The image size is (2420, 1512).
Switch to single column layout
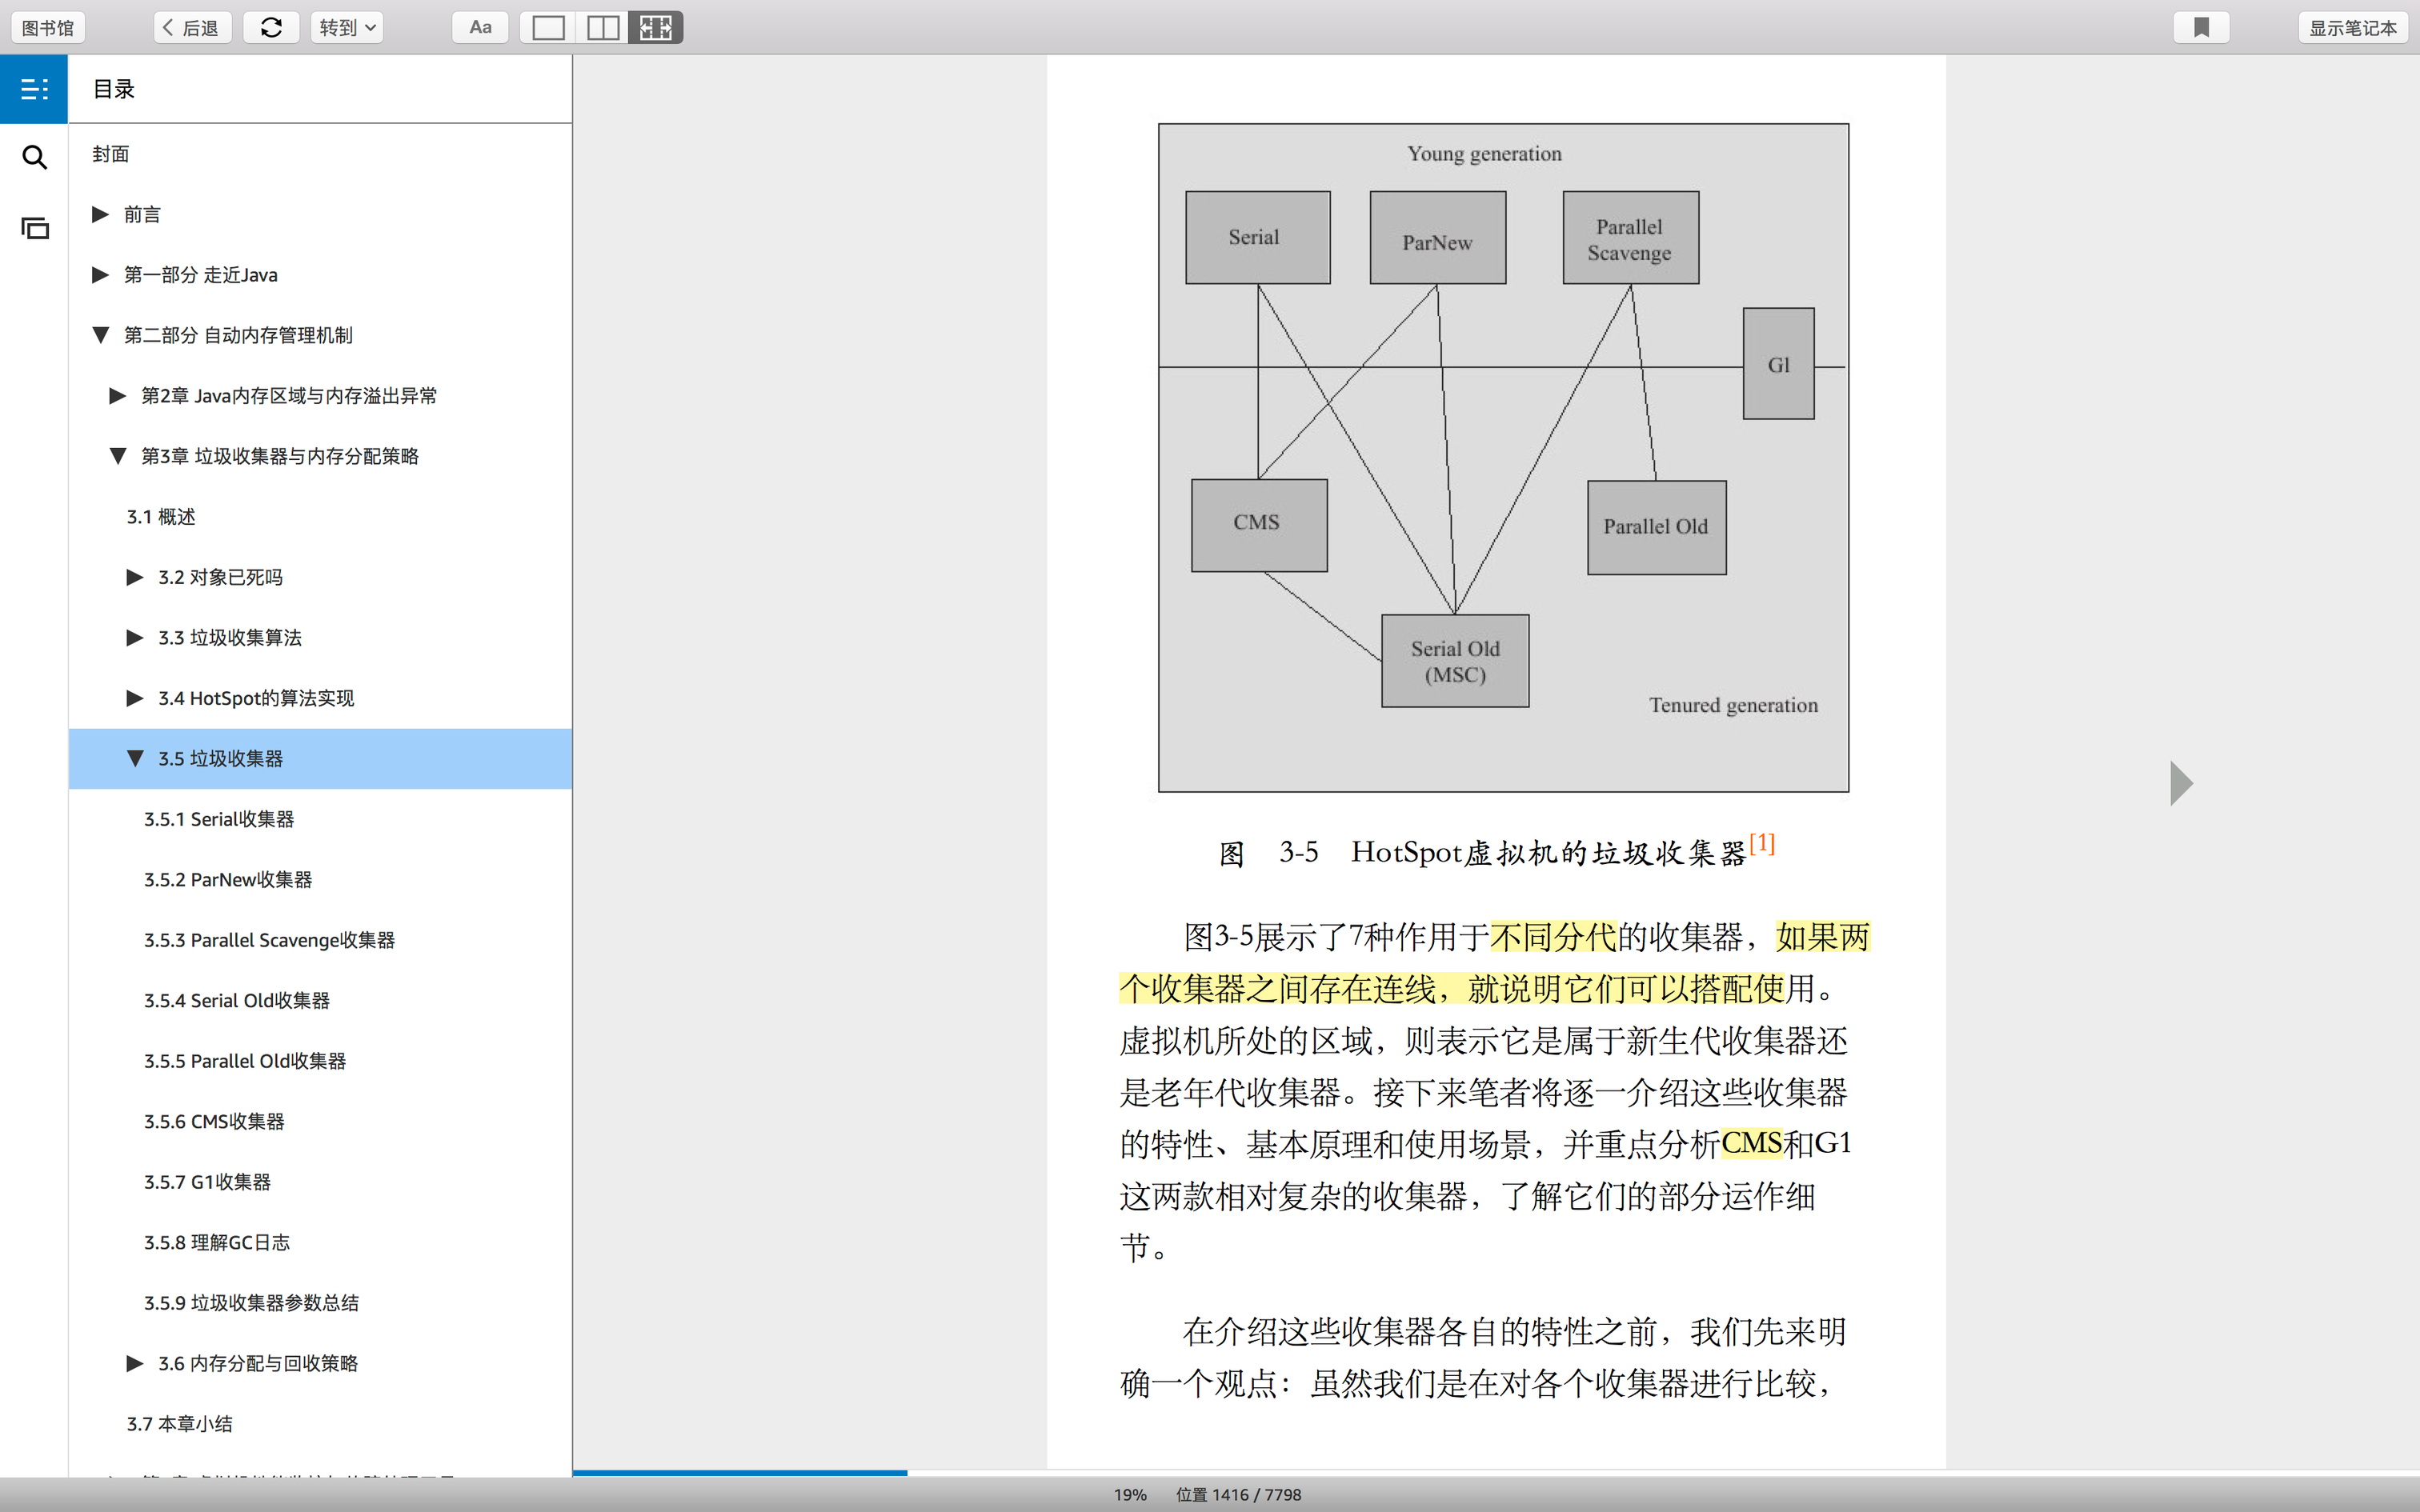(x=548, y=27)
